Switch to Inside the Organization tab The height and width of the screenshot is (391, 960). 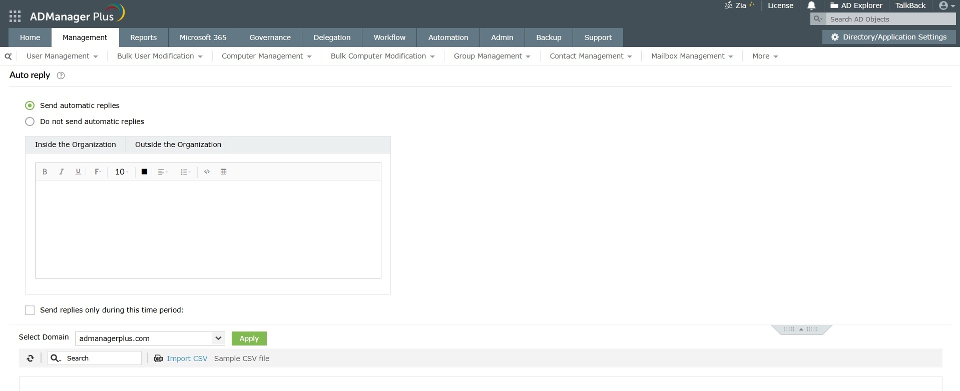[75, 144]
